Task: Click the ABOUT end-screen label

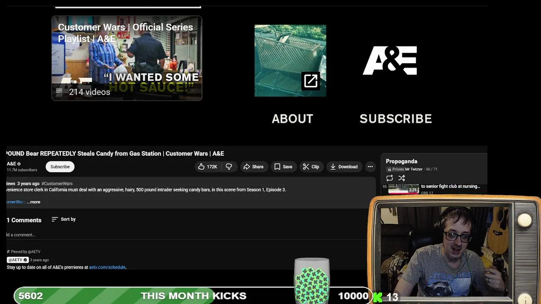Action: coord(292,119)
